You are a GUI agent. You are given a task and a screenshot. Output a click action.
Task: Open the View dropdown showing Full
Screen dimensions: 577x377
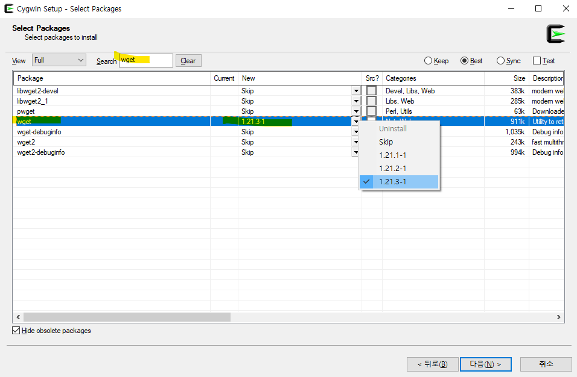(59, 60)
